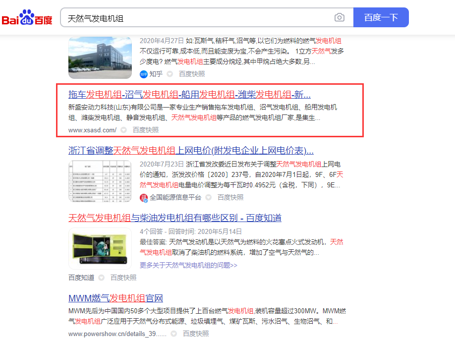Open camera image search in search box

click(x=339, y=17)
